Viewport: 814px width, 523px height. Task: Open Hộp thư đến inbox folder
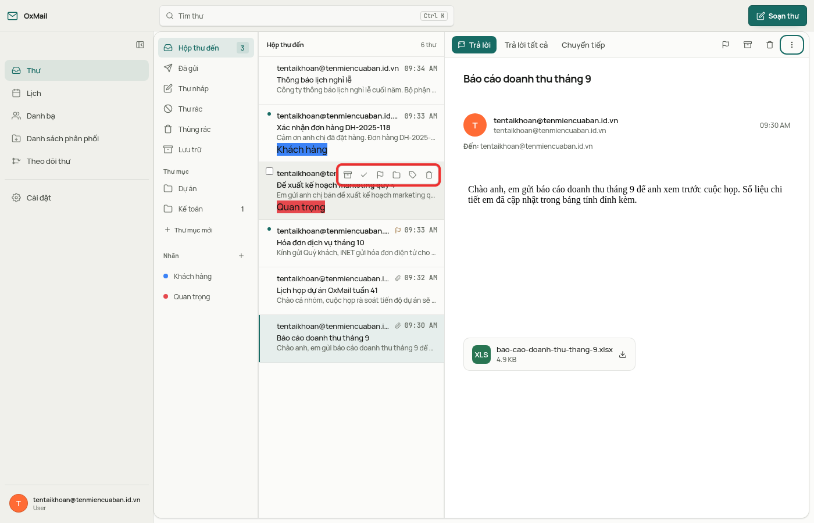(x=206, y=48)
